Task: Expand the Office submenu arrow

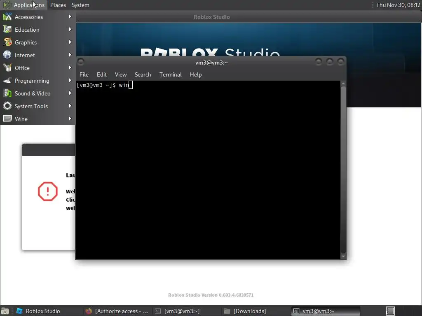Action: (70, 68)
